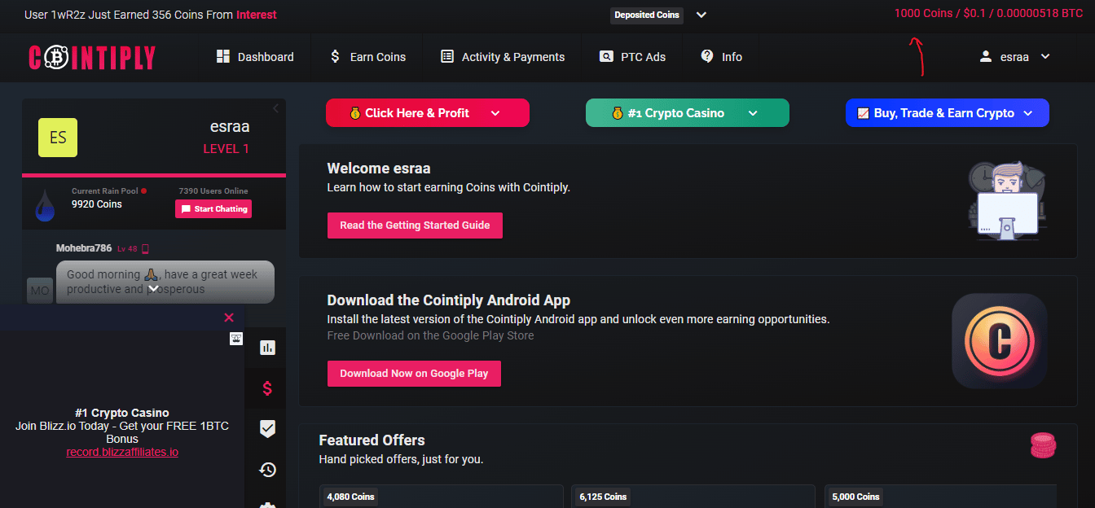Click the Start Chatting button
The width and height of the screenshot is (1095, 508).
click(213, 209)
